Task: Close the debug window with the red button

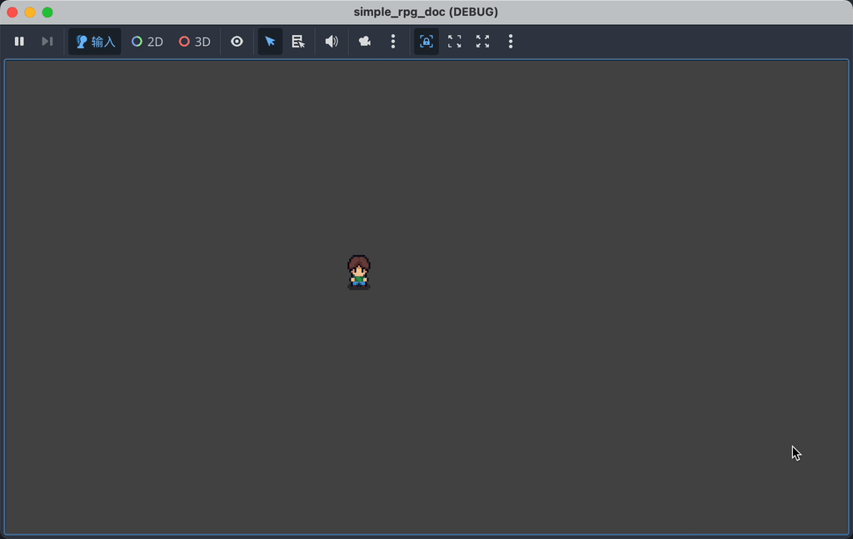Action: [12, 12]
